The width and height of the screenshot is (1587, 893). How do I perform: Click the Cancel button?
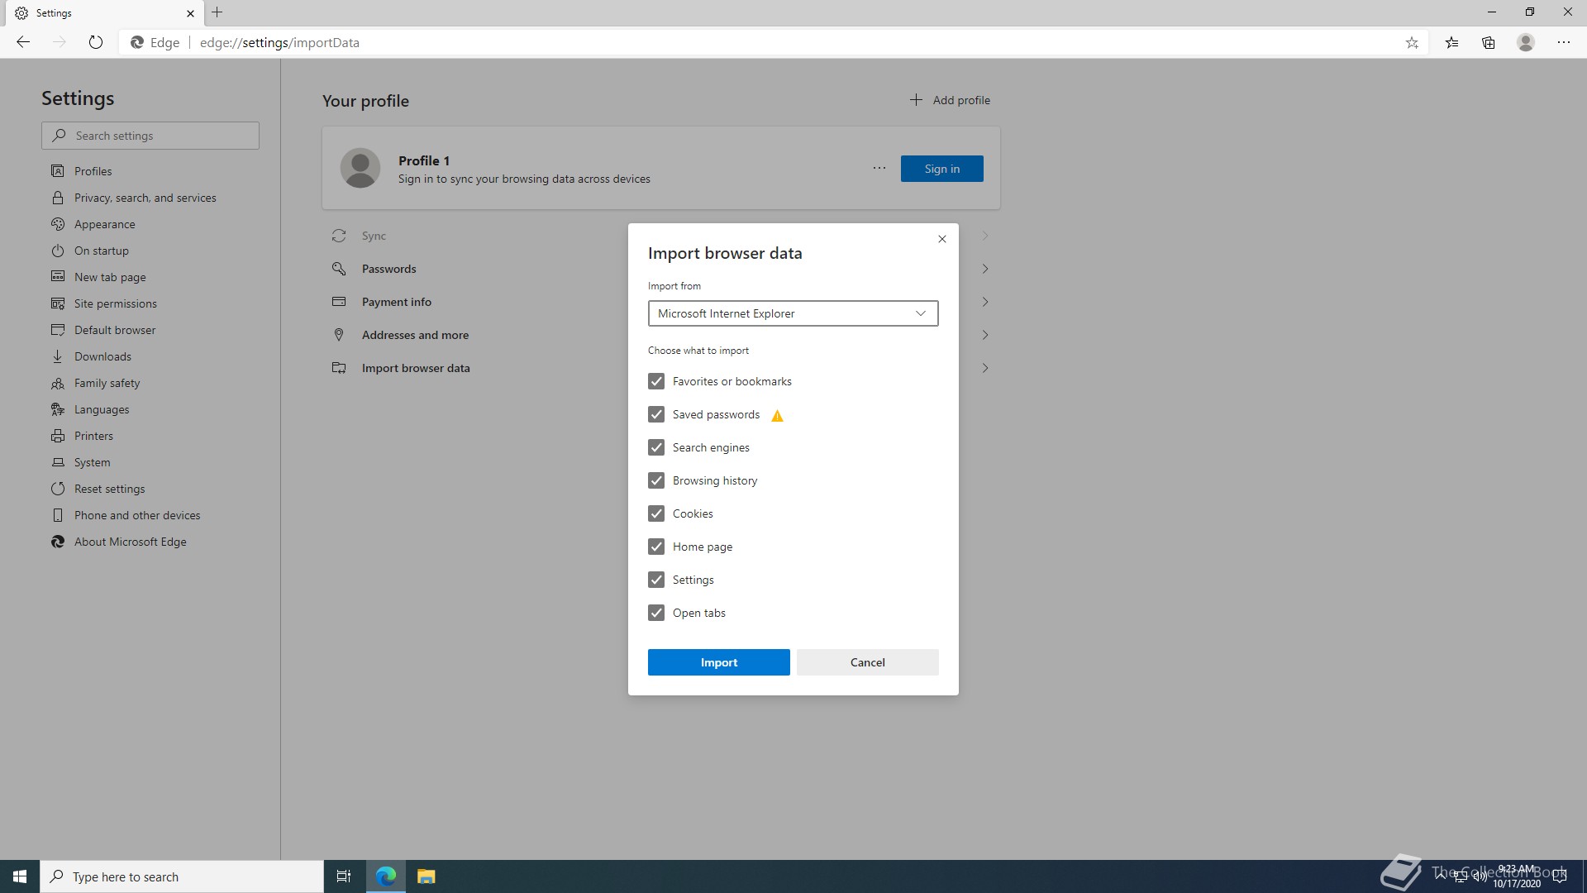[868, 662]
